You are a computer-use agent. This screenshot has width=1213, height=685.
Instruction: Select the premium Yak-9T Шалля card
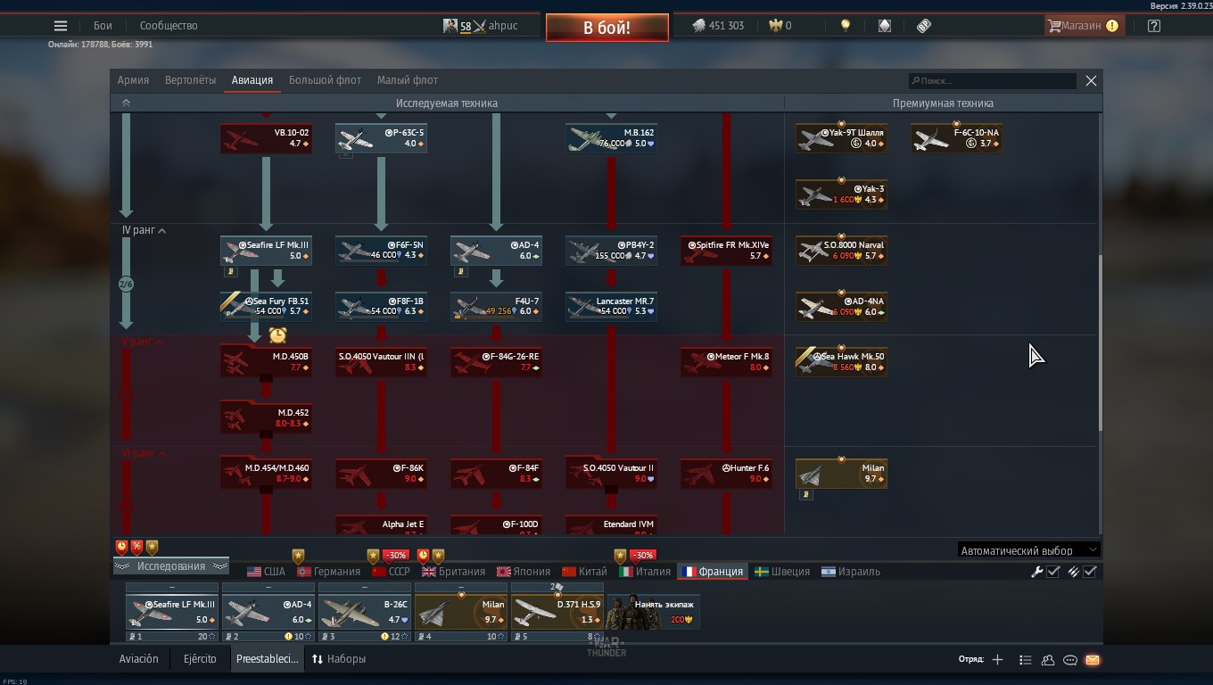[841, 138]
